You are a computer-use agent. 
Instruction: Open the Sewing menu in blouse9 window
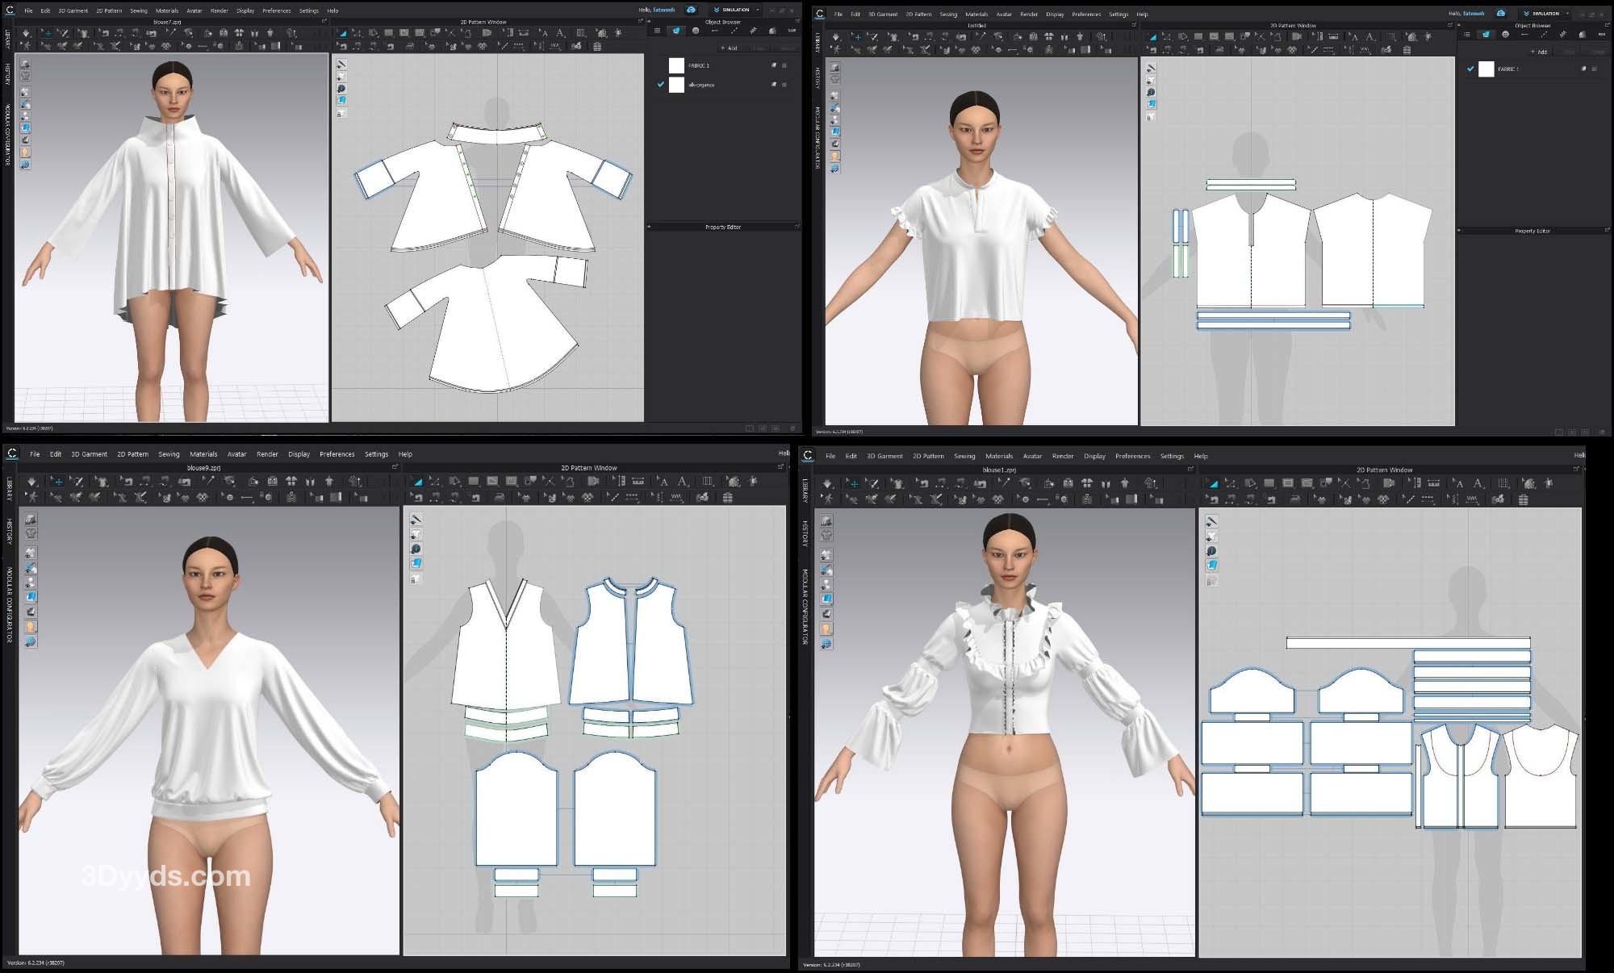click(169, 454)
